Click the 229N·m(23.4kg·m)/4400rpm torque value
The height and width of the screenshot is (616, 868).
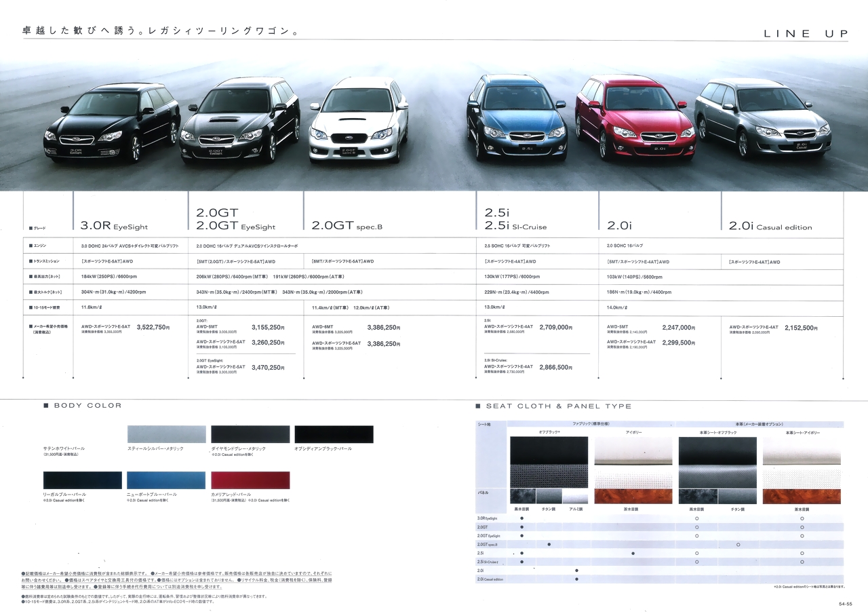coord(516,292)
